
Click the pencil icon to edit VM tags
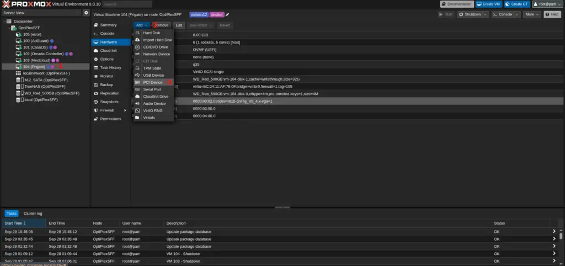[227, 14]
